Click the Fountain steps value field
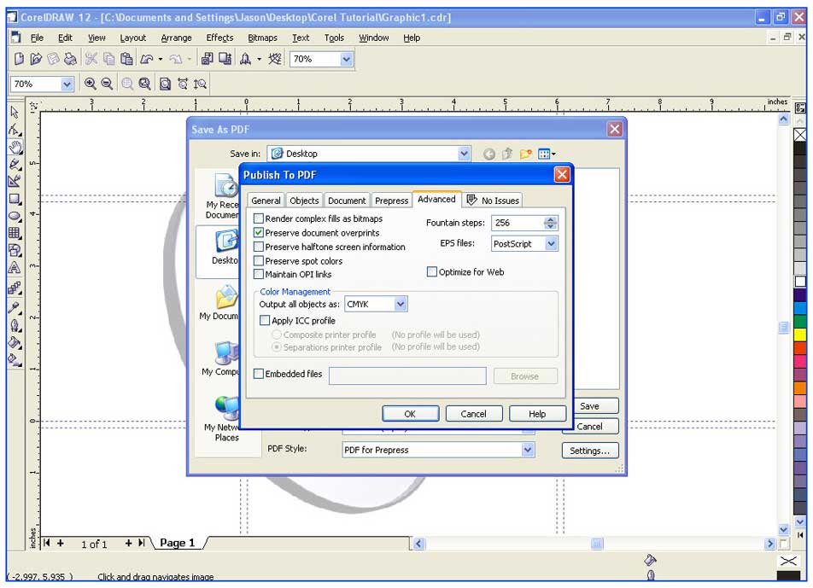 point(517,223)
